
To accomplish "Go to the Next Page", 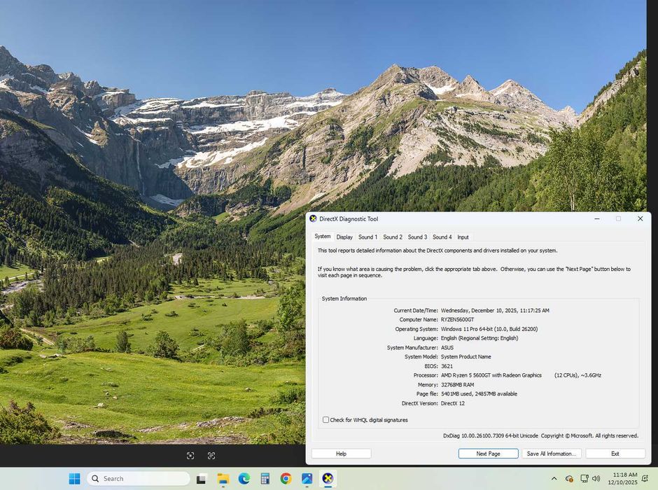I will pyautogui.click(x=489, y=454).
